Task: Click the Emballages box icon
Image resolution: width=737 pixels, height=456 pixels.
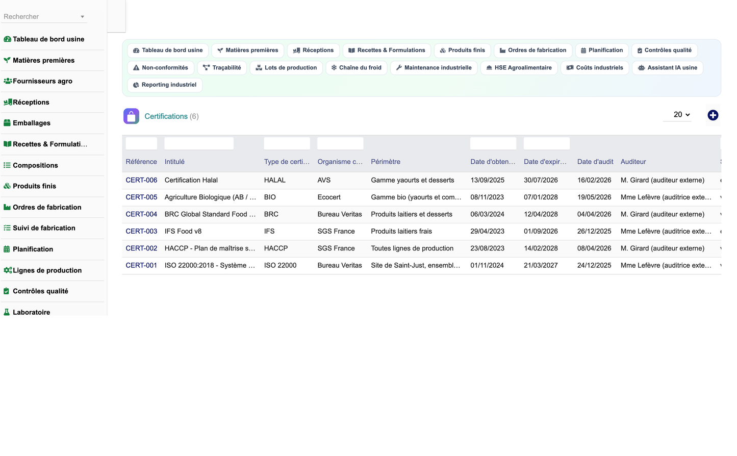Action: click(7, 123)
